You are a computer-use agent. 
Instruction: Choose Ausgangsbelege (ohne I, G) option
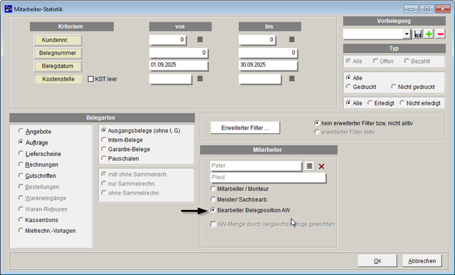(x=141, y=131)
